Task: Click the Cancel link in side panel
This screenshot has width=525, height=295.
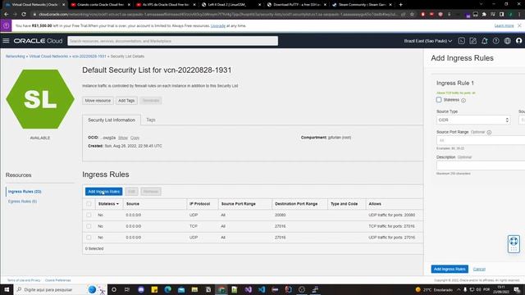Action: (x=479, y=269)
